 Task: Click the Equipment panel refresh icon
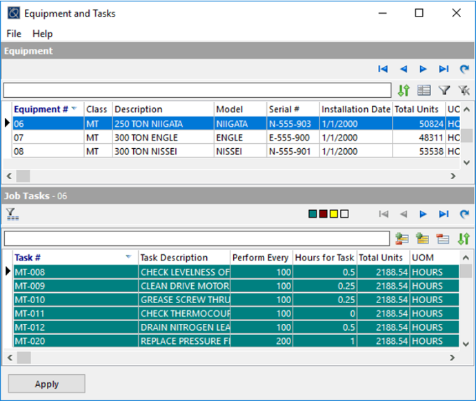coord(464,69)
